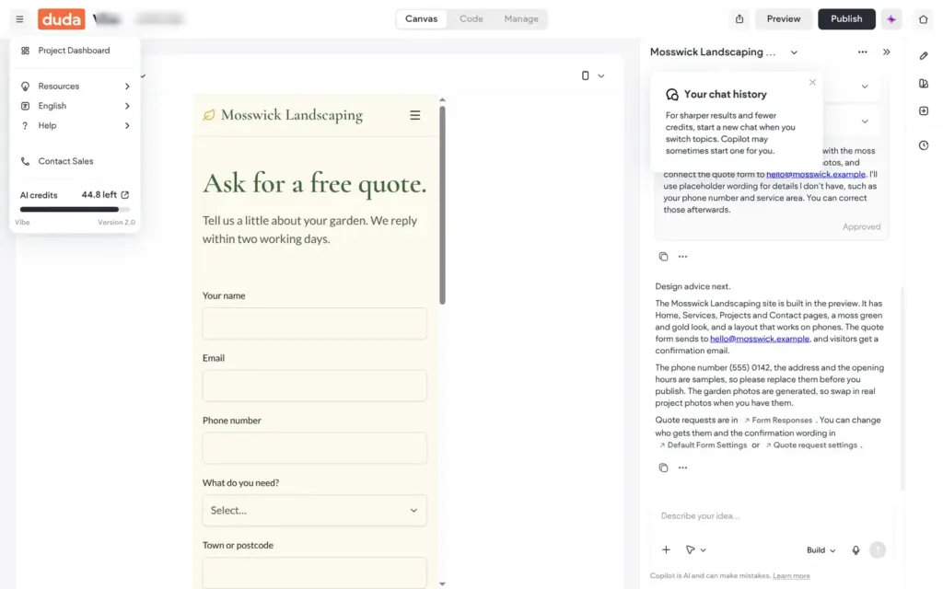Expand the English language submenu
The height and width of the screenshot is (589, 943).
(x=76, y=106)
